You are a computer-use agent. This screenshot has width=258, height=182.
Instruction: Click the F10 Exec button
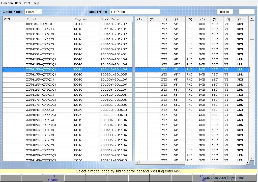pos(203,178)
